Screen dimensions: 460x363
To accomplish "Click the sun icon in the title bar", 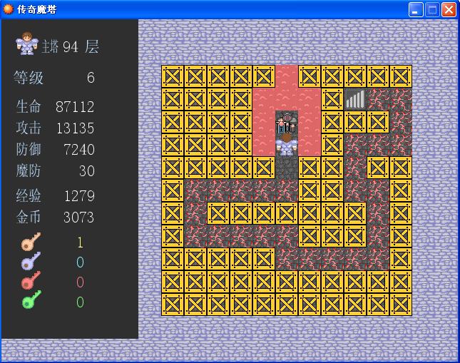I will 8,9.
